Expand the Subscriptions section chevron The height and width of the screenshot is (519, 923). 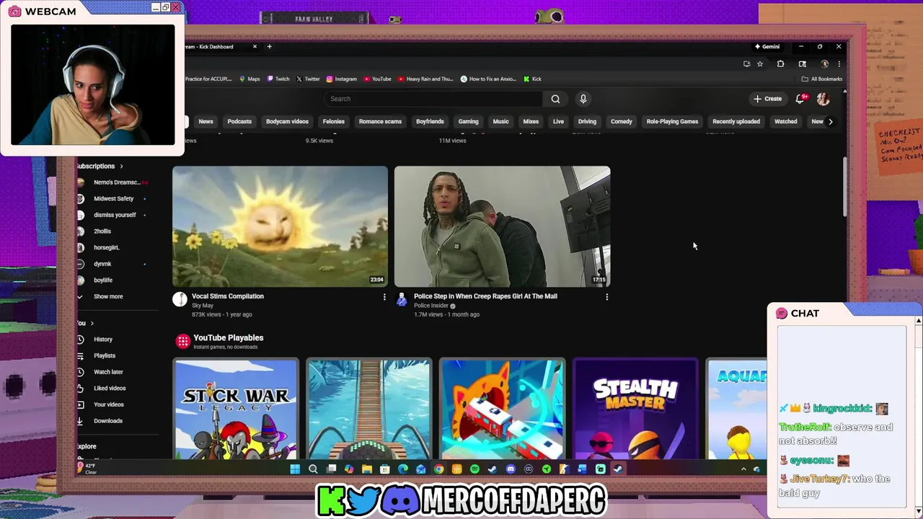[x=121, y=167]
